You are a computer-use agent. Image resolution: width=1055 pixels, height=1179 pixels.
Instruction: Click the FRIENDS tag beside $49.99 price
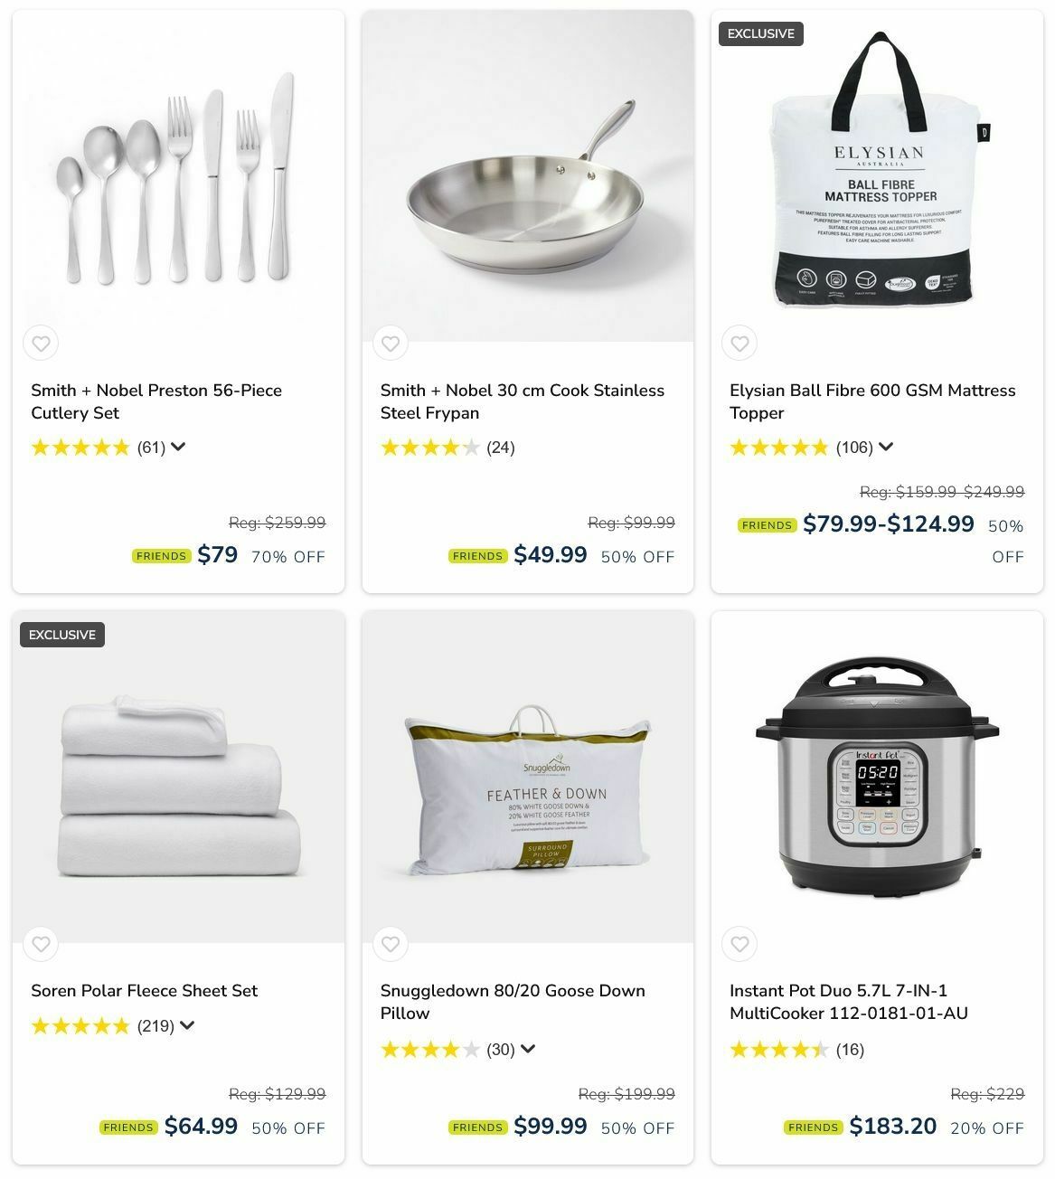[x=477, y=556]
